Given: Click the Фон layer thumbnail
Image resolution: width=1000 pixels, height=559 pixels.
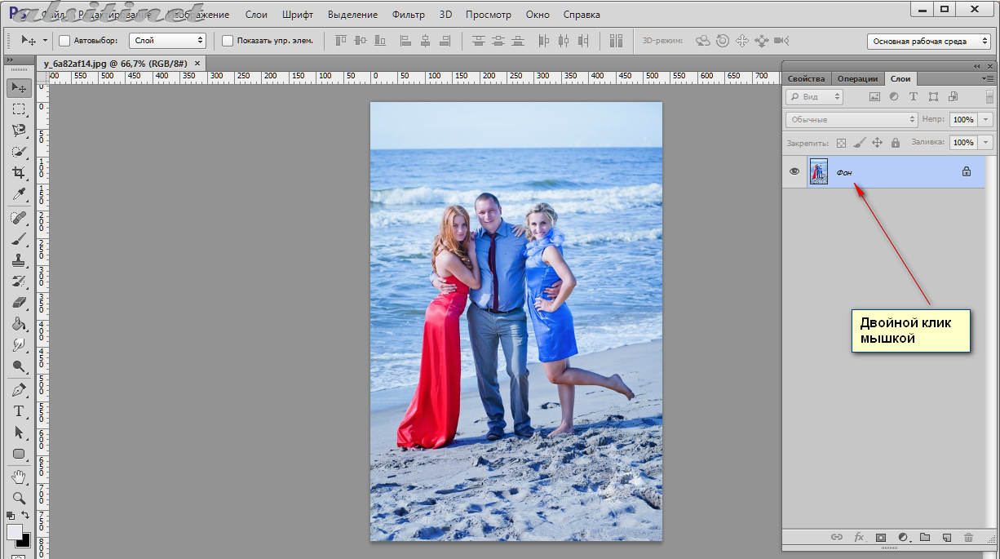Looking at the screenshot, I should click(818, 171).
